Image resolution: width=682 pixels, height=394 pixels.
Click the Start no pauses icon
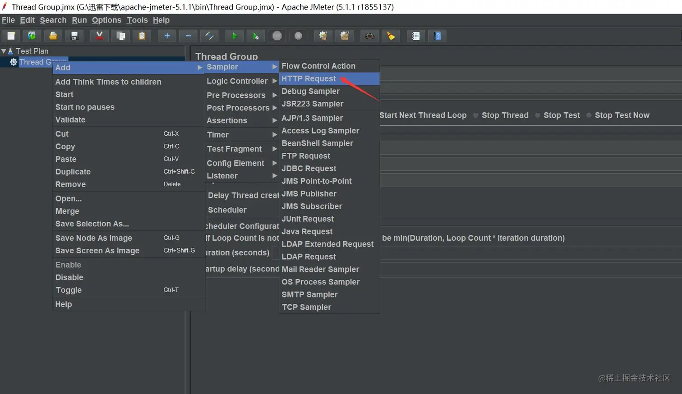click(x=256, y=36)
